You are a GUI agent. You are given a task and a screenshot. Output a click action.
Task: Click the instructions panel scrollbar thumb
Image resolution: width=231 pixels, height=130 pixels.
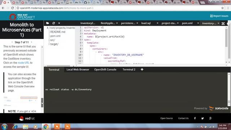(x=42, y=103)
